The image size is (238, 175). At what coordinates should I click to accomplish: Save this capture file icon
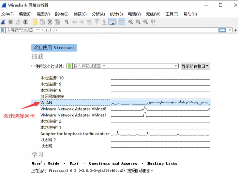[42, 22]
